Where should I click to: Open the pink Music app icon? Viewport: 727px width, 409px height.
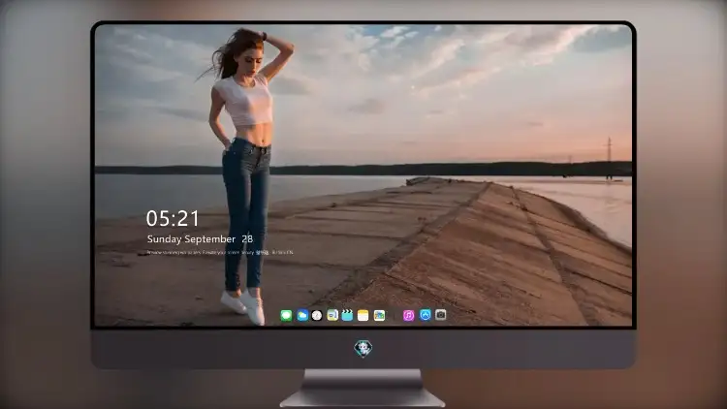[x=408, y=316]
